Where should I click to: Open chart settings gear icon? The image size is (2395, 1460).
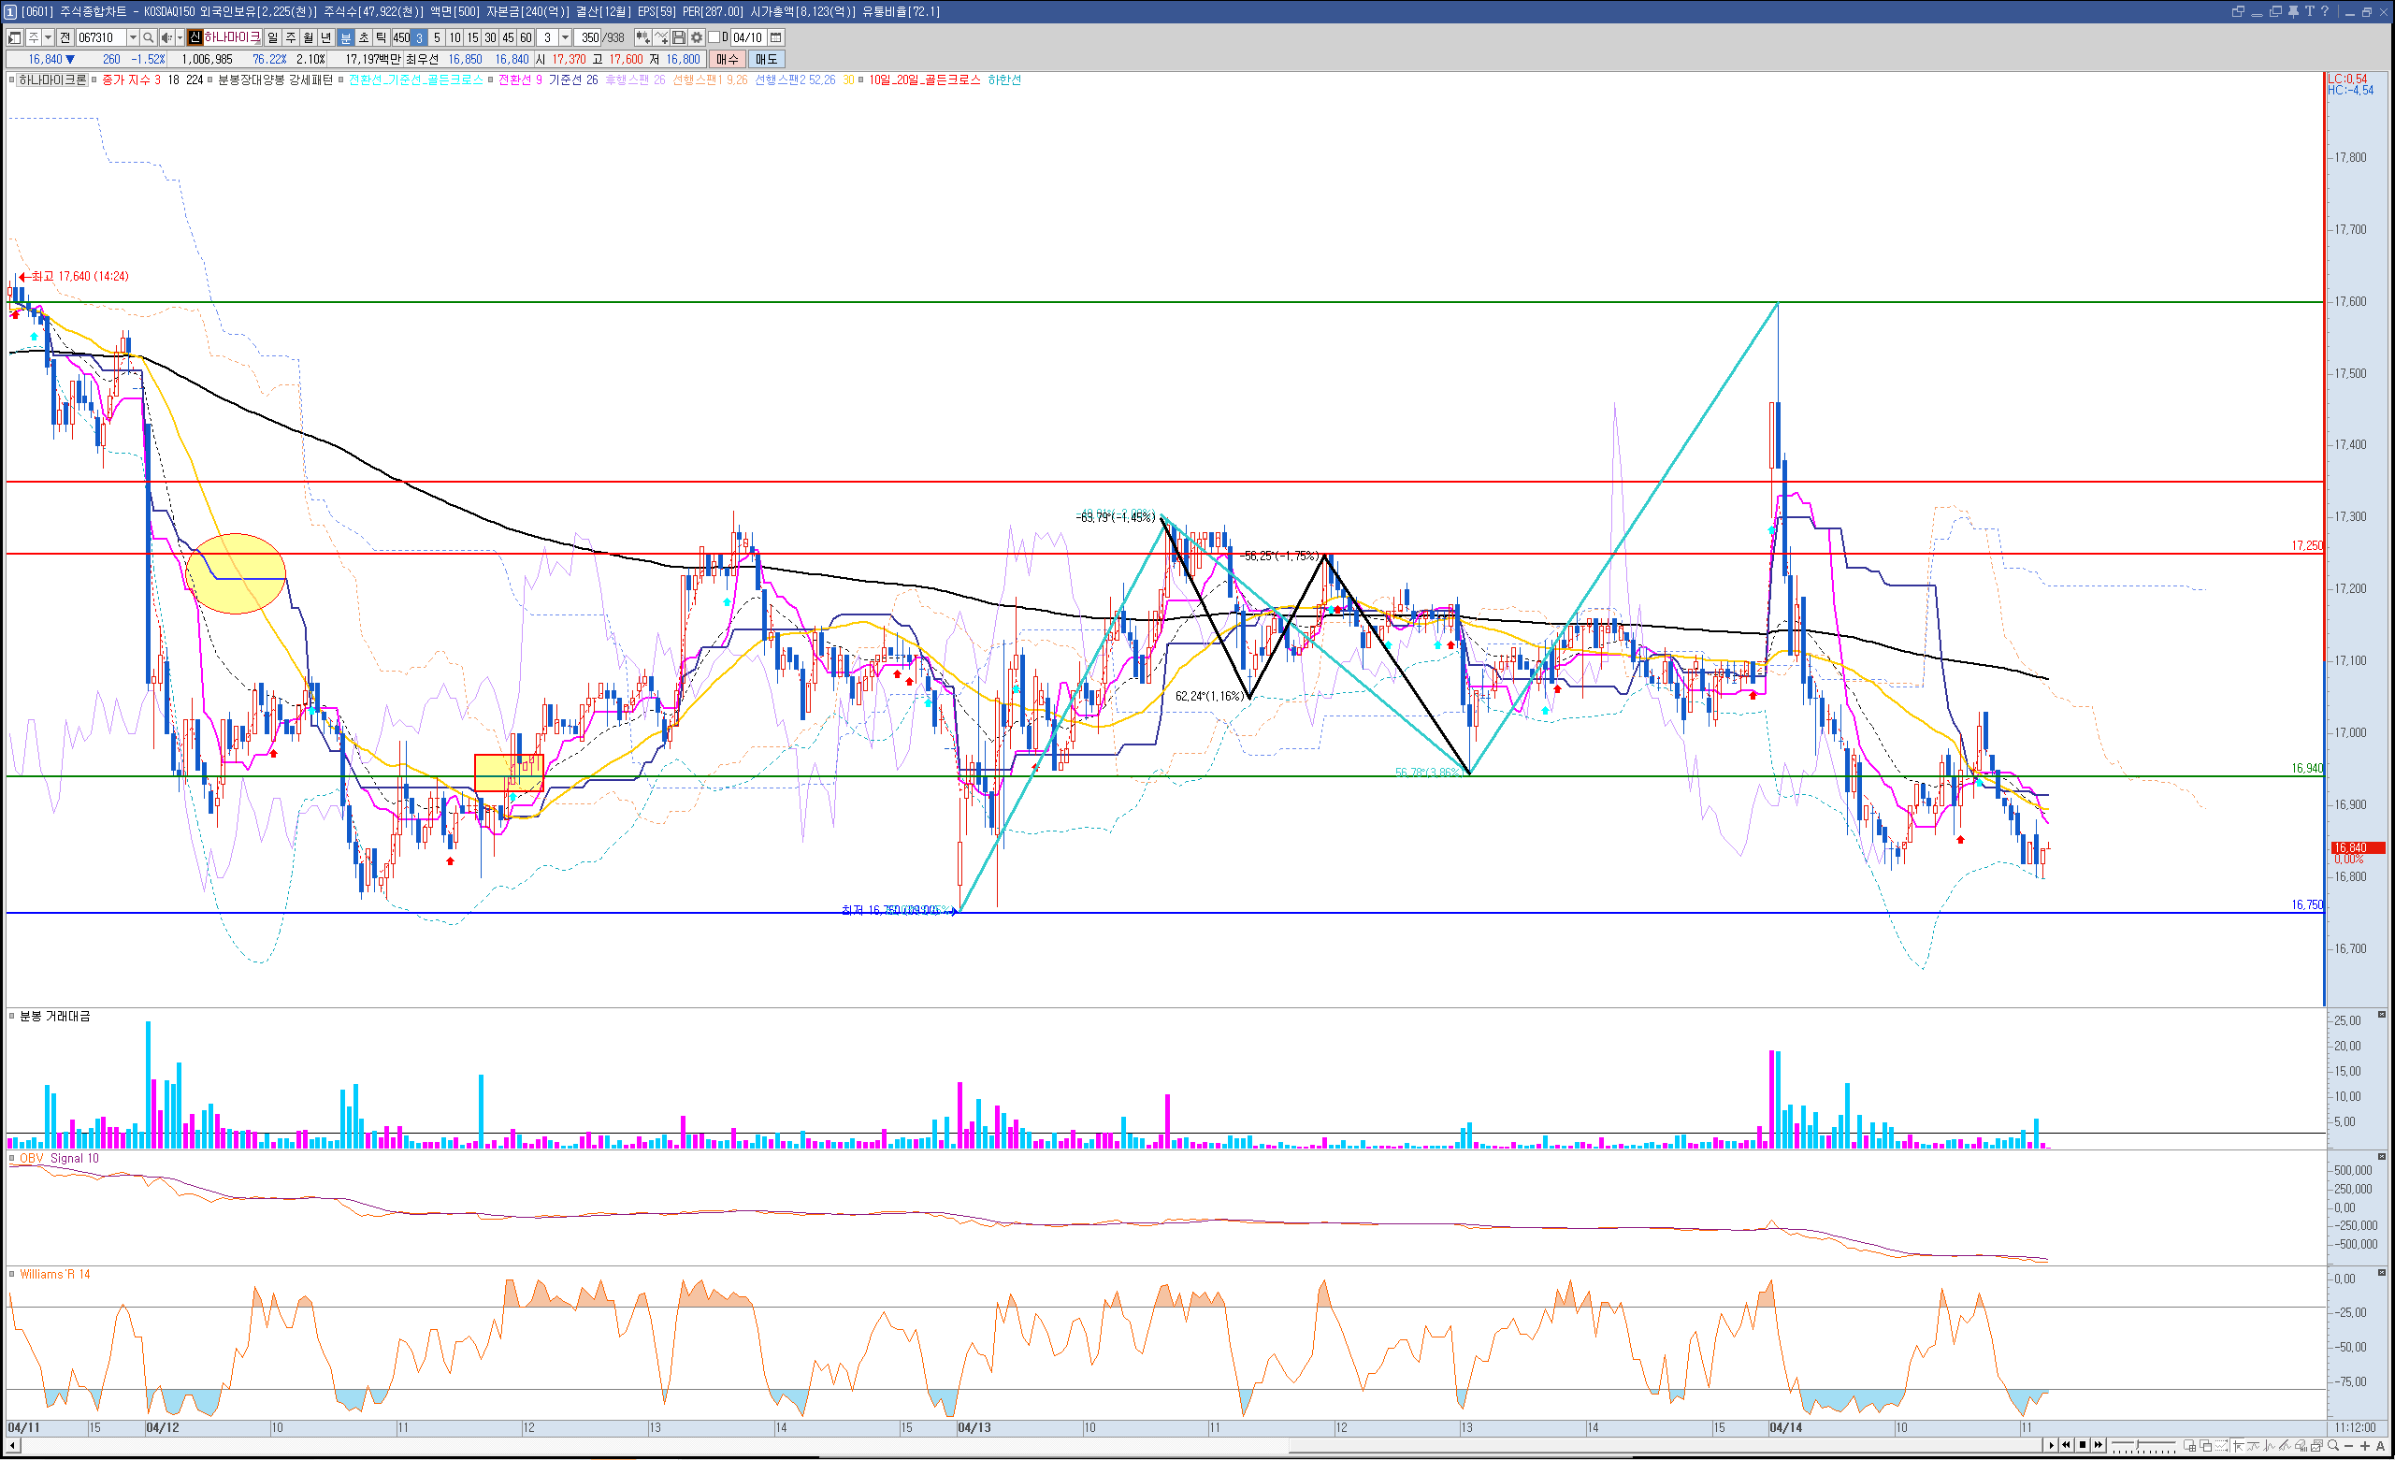coord(696,38)
